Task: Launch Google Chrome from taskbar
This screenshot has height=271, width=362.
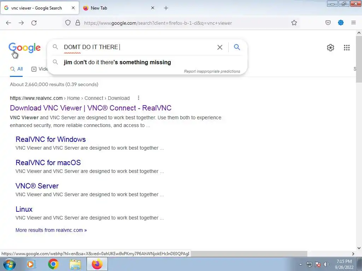Action: point(53,264)
